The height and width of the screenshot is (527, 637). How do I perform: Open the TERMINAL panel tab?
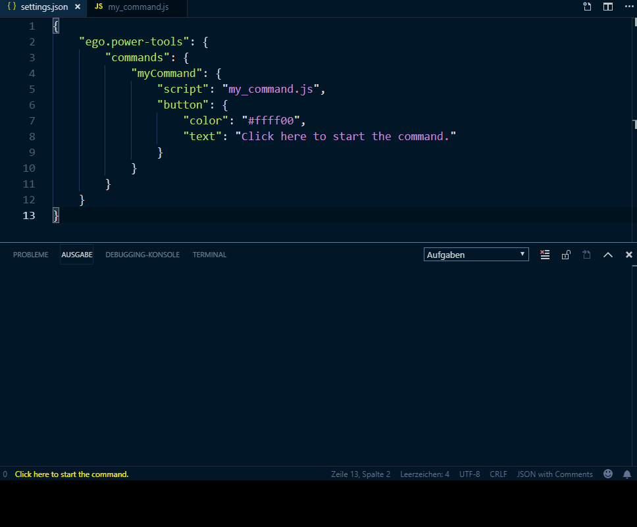209,255
